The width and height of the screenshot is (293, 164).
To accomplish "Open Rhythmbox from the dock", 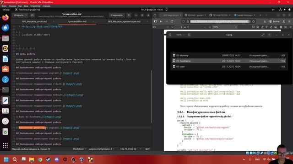I will pos(5,49).
